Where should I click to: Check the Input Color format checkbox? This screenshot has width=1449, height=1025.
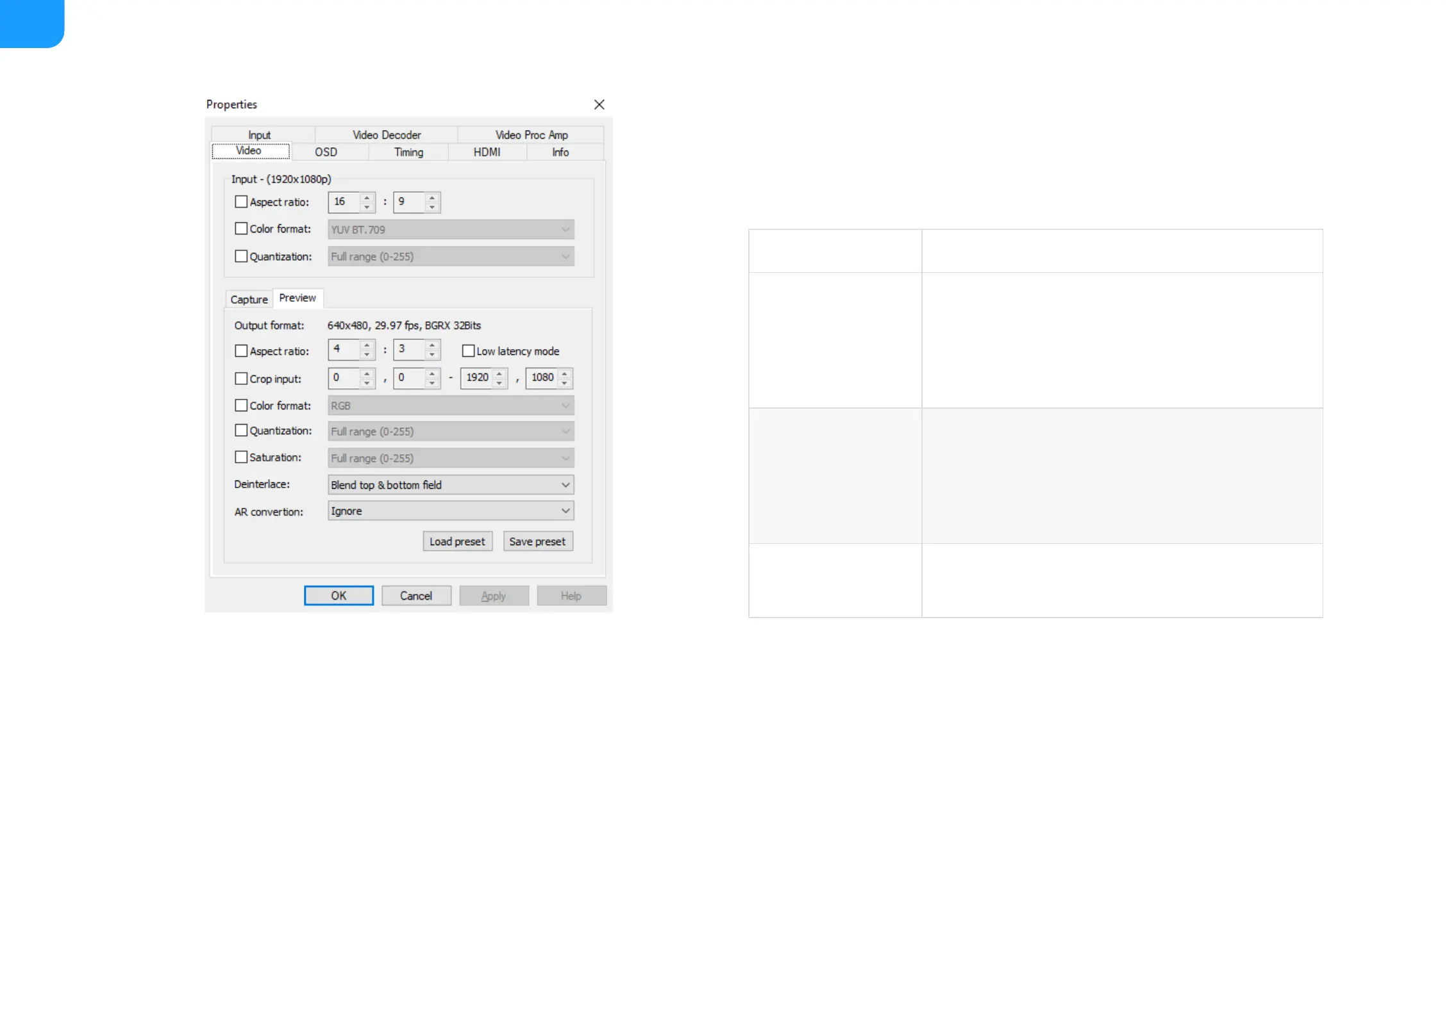[x=241, y=229]
